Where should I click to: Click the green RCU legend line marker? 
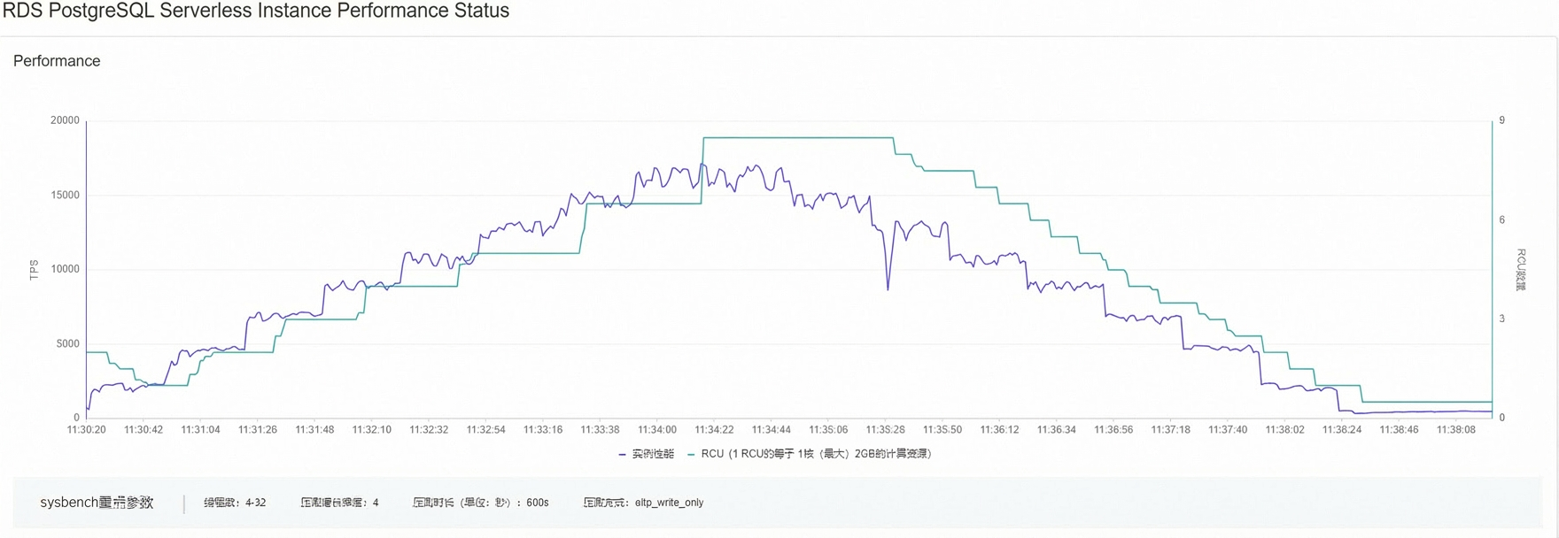(x=691, y=454)
